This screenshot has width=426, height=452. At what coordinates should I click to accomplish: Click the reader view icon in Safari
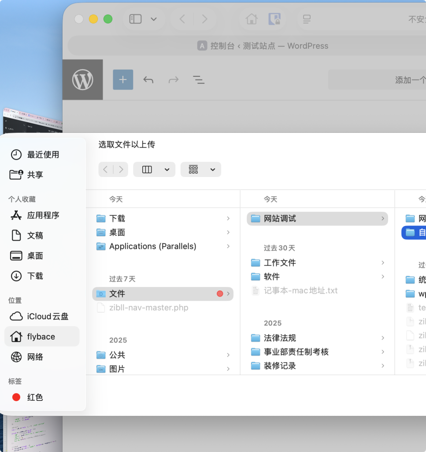[307, 19]
